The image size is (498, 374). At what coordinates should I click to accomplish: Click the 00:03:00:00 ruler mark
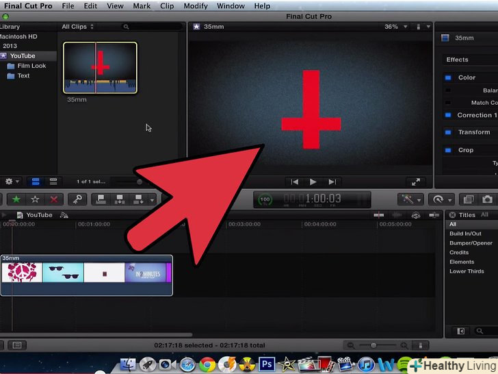click(x=244, y=224)
